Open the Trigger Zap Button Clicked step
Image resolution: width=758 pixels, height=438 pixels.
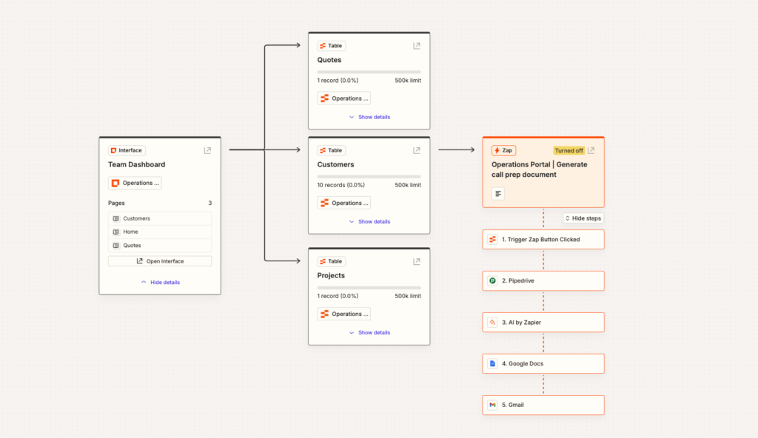point(543,239)
